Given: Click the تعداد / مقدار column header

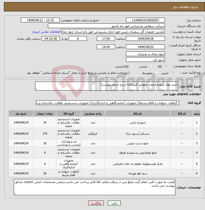Looking at the screenshot, I should (45, 114).
